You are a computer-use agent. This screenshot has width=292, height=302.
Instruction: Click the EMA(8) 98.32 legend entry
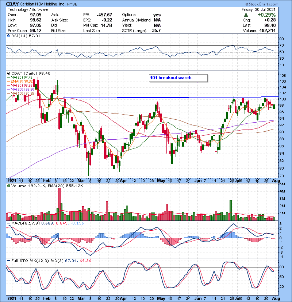[x=20, y=82]
